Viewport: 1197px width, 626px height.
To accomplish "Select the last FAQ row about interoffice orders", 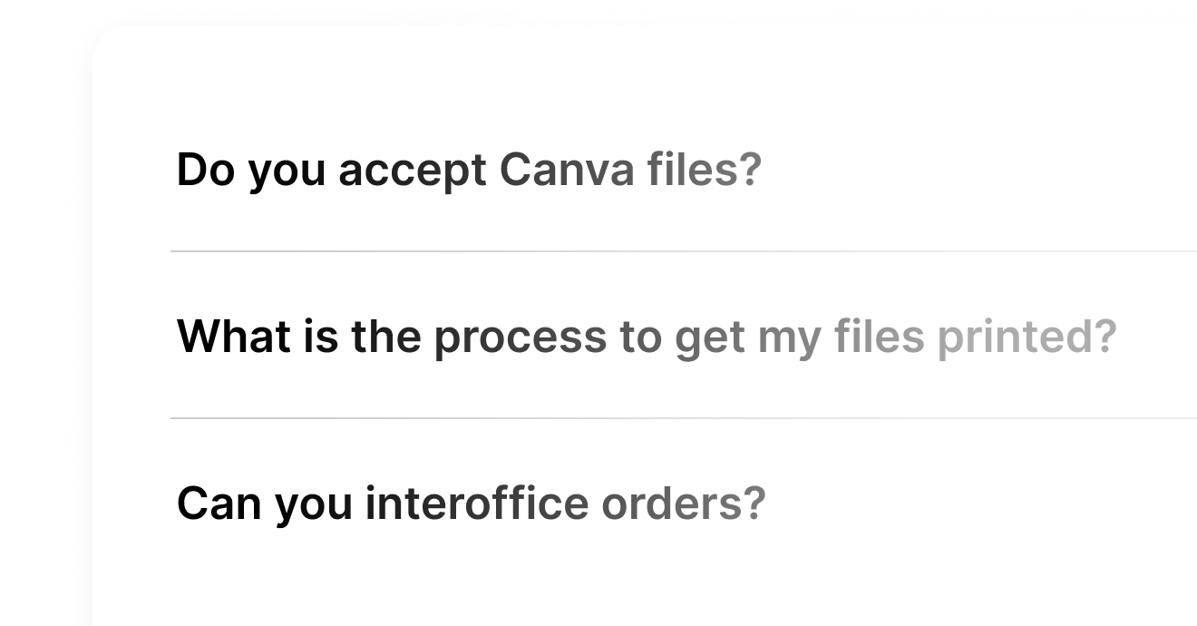I will (x=471, y=504).
